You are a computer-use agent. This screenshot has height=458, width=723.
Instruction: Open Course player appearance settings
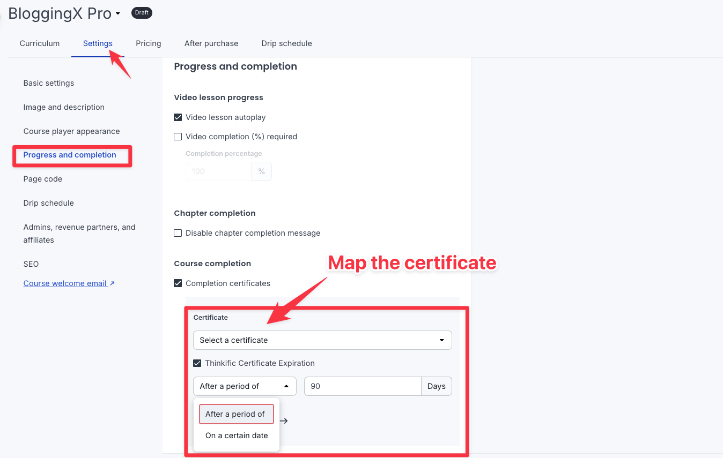point(71,131)
